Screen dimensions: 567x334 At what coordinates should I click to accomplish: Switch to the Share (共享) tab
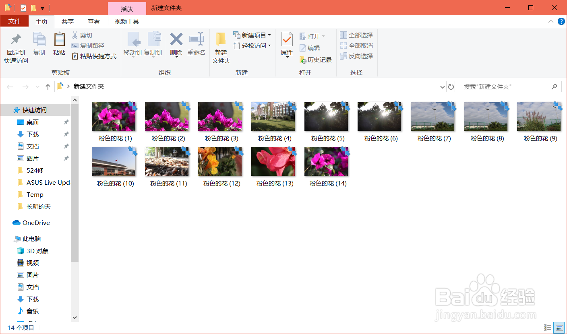tap(68, 22)
